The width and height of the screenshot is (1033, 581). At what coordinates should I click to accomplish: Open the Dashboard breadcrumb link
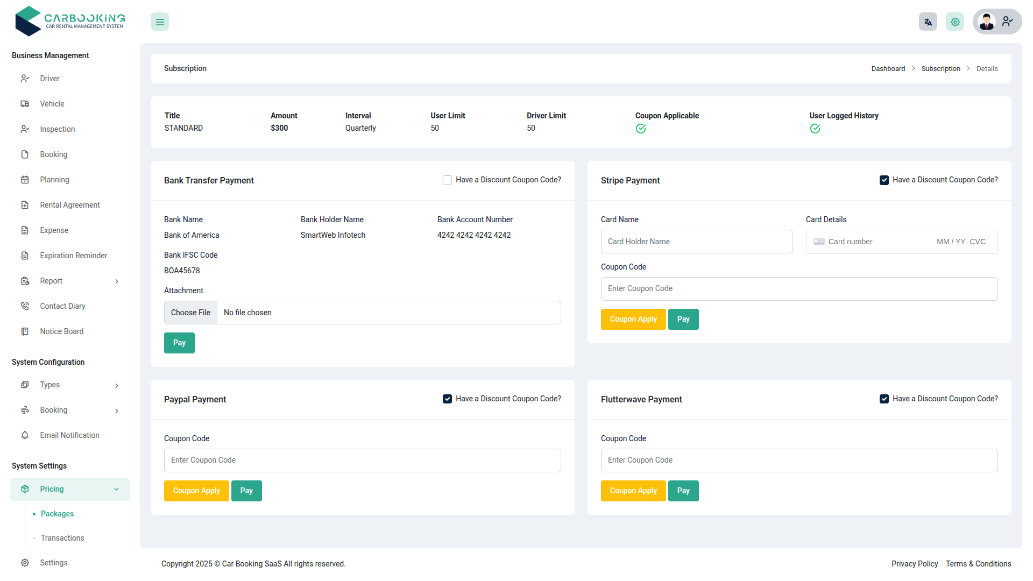[888, 68]
